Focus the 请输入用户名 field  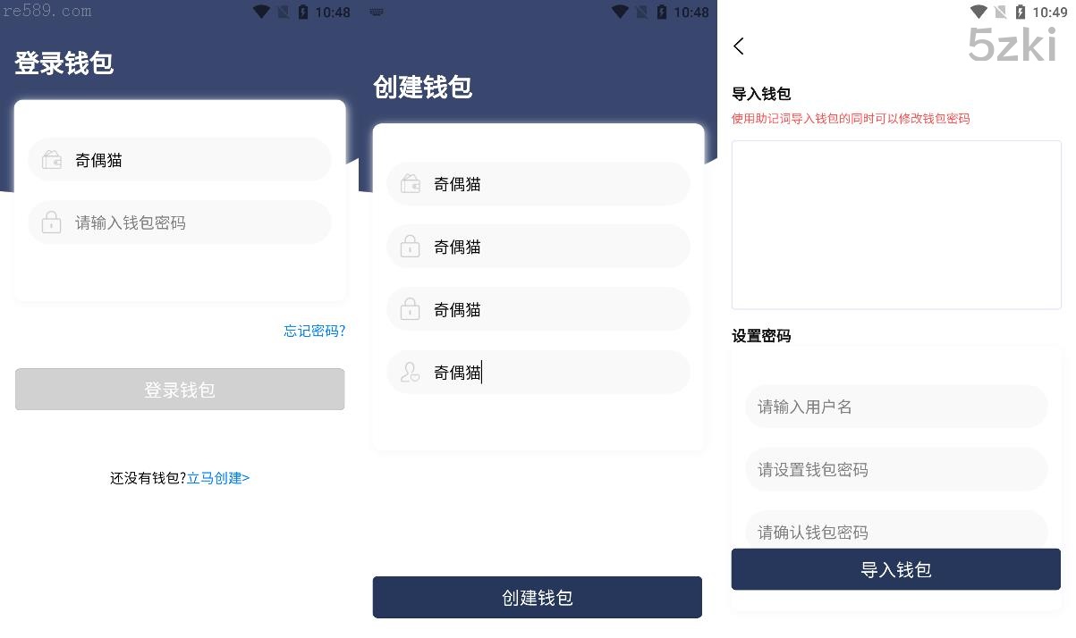tap(896, 407)
